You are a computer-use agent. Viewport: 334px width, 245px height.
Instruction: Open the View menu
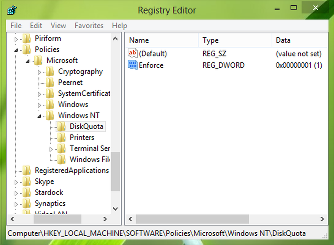point(58,26)
